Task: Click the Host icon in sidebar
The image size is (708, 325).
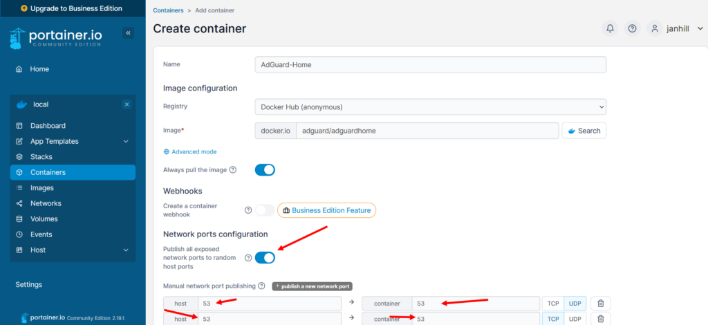Action: [19, 250]
